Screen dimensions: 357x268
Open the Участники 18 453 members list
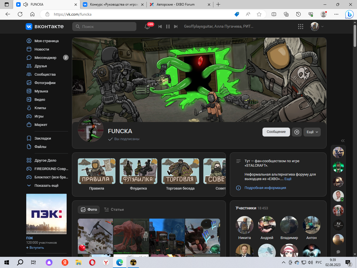point(252,208)
